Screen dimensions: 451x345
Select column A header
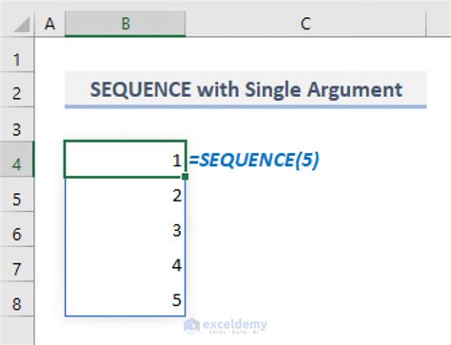(x=49, y=24)
